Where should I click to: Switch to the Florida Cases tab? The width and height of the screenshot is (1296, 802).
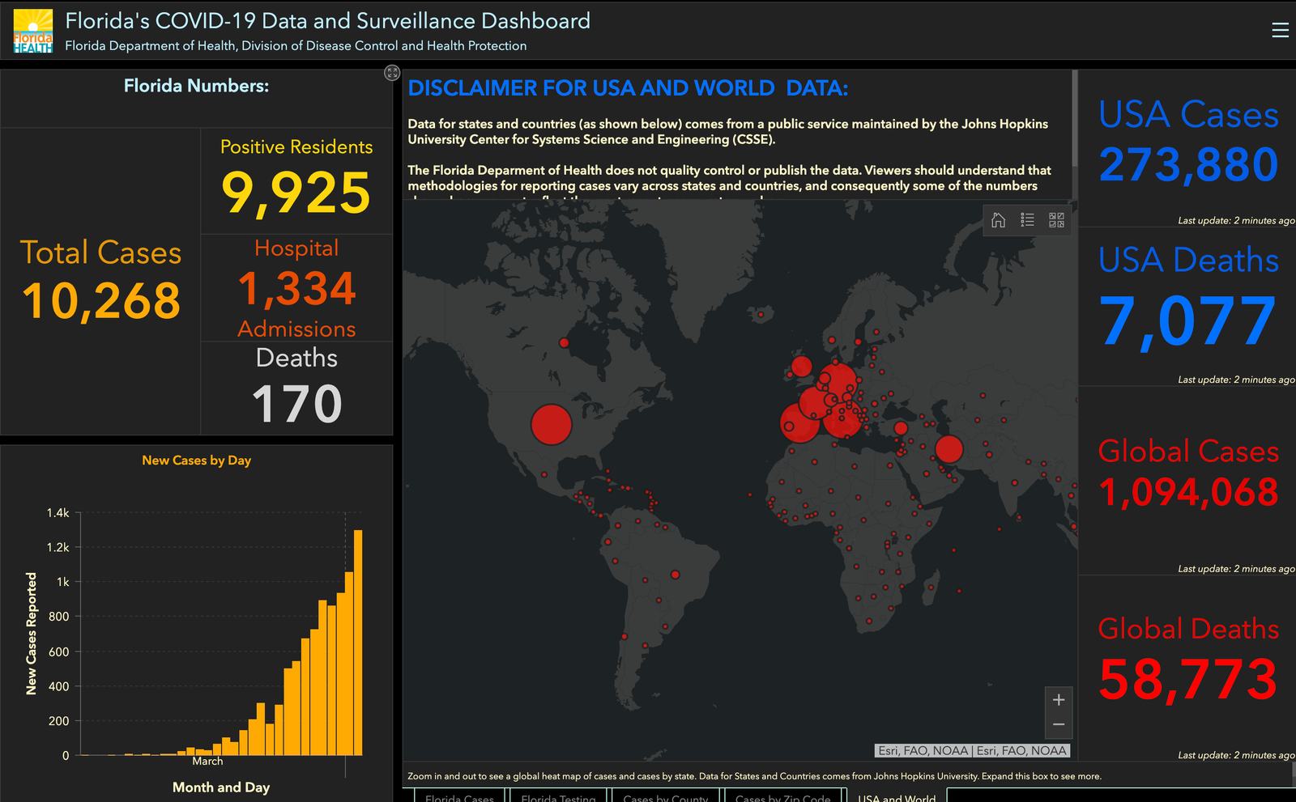(459, 796)
